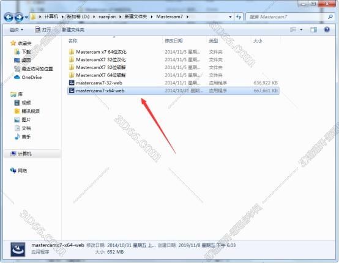The width and height of the screenshot is (339, 263).
Task: Open the 组织 menu
Action: coord(16,29)
